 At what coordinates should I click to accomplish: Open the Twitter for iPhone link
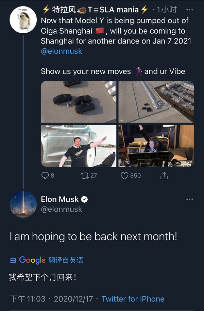pyautogui.click(x=133, y=299)
